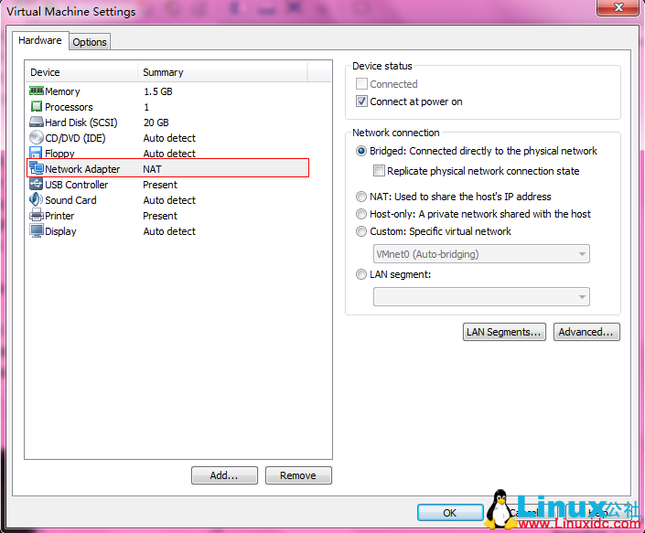Screen dimensions: 645x533
Task: Click the Remove device button
Action: (x=298, y=475)
